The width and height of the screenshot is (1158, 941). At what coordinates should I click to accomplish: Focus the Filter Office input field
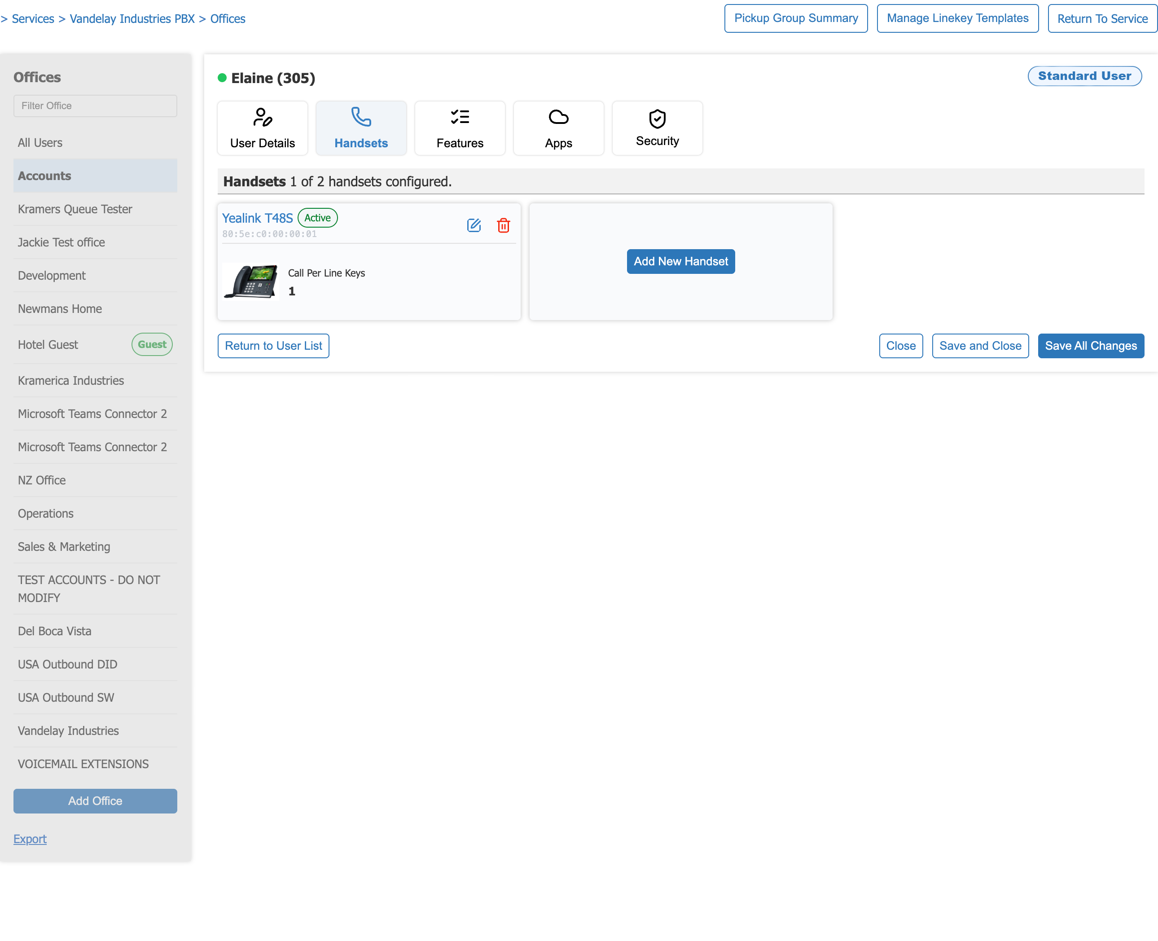click(x=95, y=106)
